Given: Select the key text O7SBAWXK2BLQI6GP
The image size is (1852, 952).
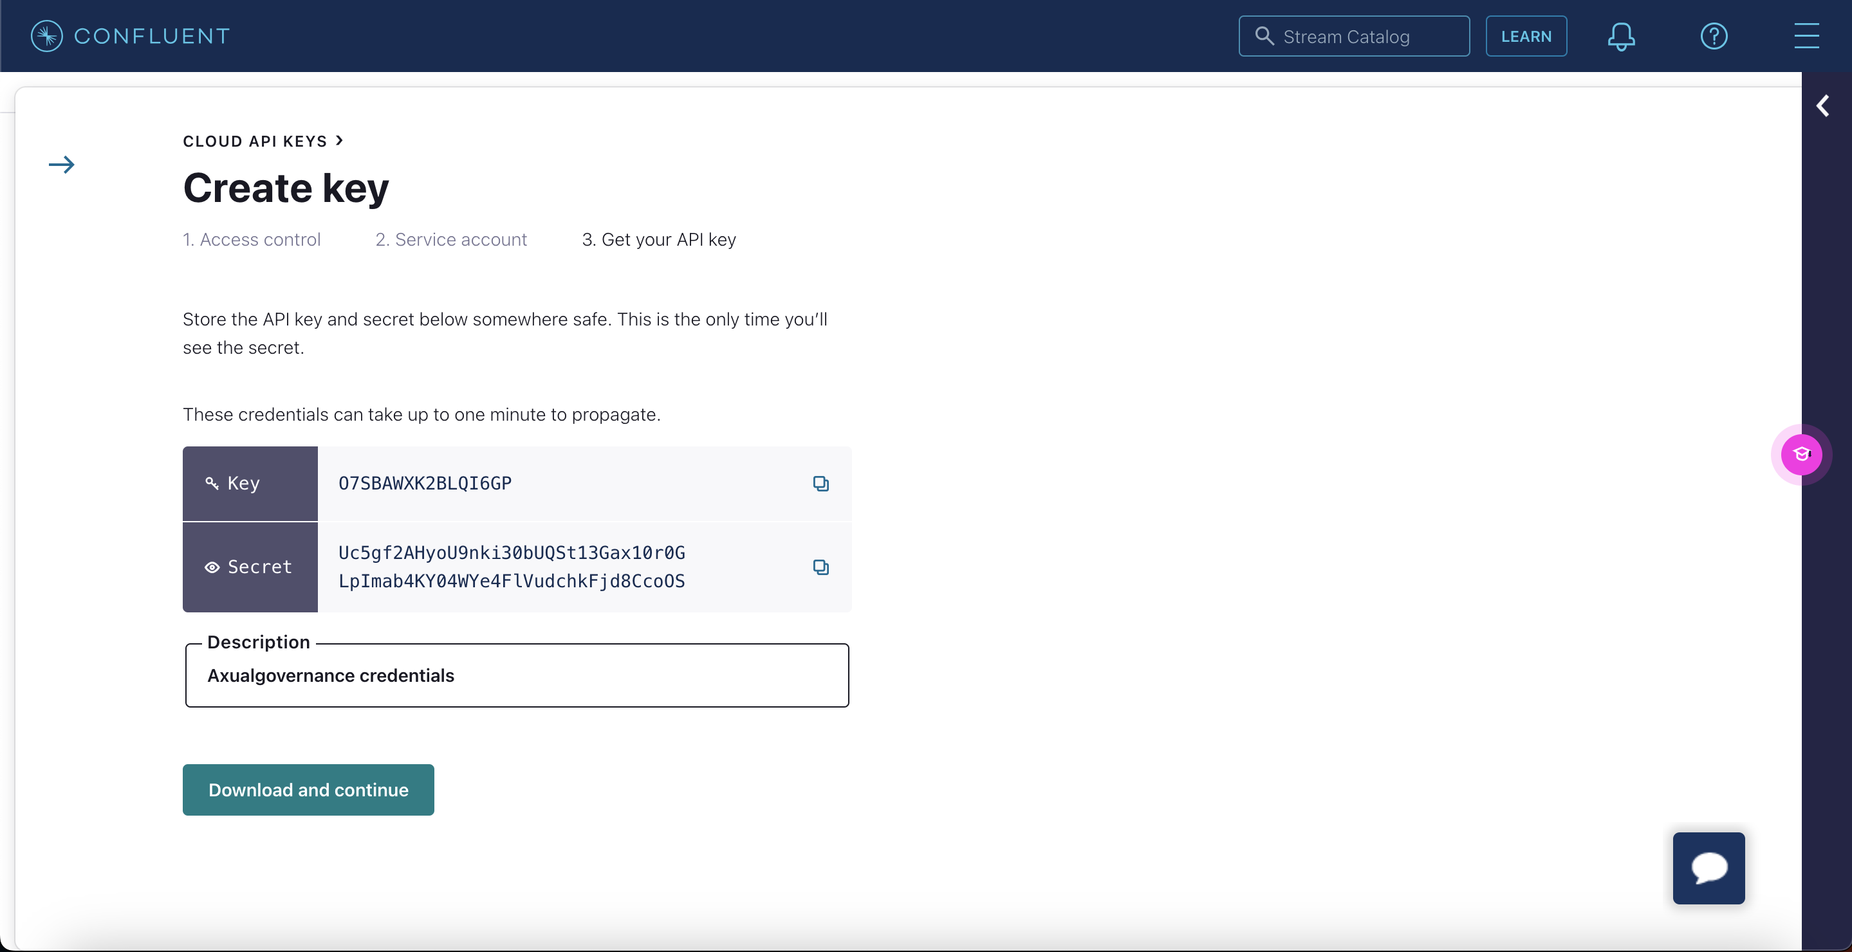Looking at the screenshot, I should 425,484.
